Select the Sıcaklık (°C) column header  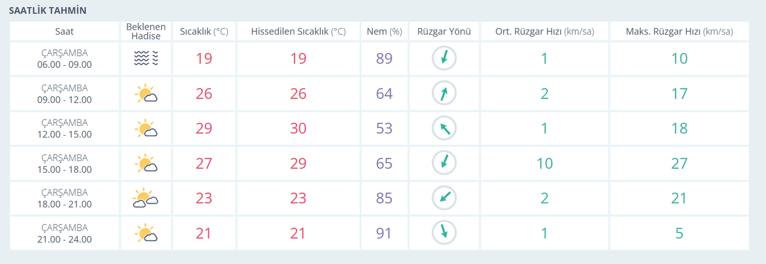(x=204, y=32)
